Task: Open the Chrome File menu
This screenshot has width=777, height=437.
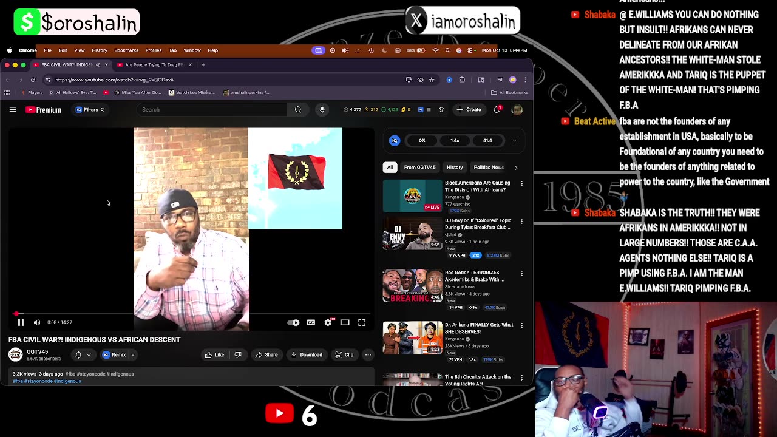Action: (47, 50)
